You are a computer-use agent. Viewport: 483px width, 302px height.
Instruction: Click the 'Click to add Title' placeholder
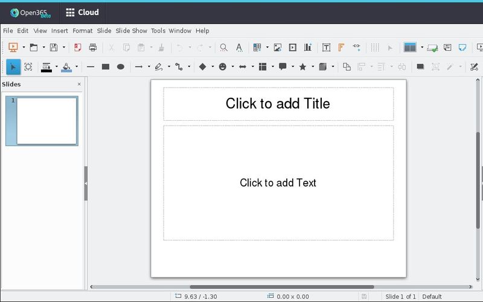pyautogui.click(x=278, y=104)
